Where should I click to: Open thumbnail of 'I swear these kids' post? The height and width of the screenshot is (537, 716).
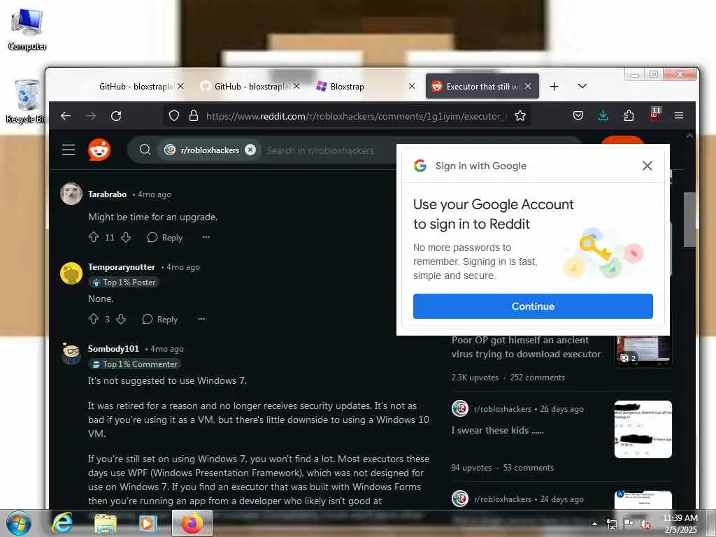coord(643,429)
